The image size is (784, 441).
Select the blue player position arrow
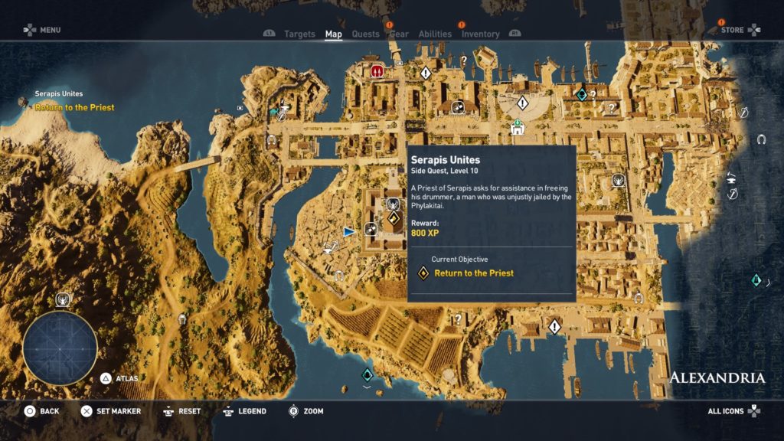(x=349, y=231)
